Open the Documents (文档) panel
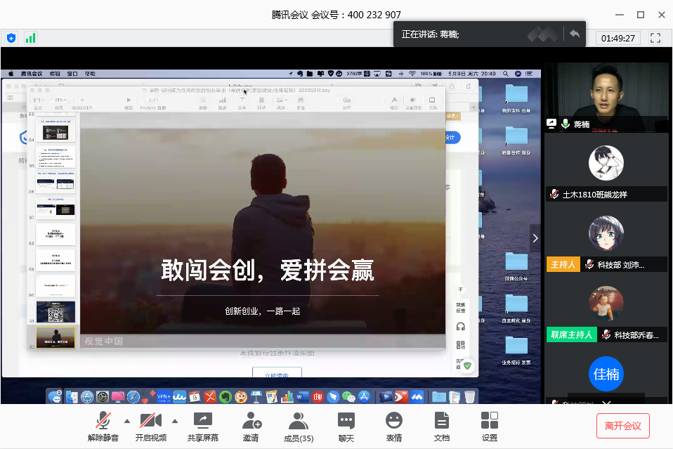This screenshot has height=449, width=673. click(x=442, y=427)
